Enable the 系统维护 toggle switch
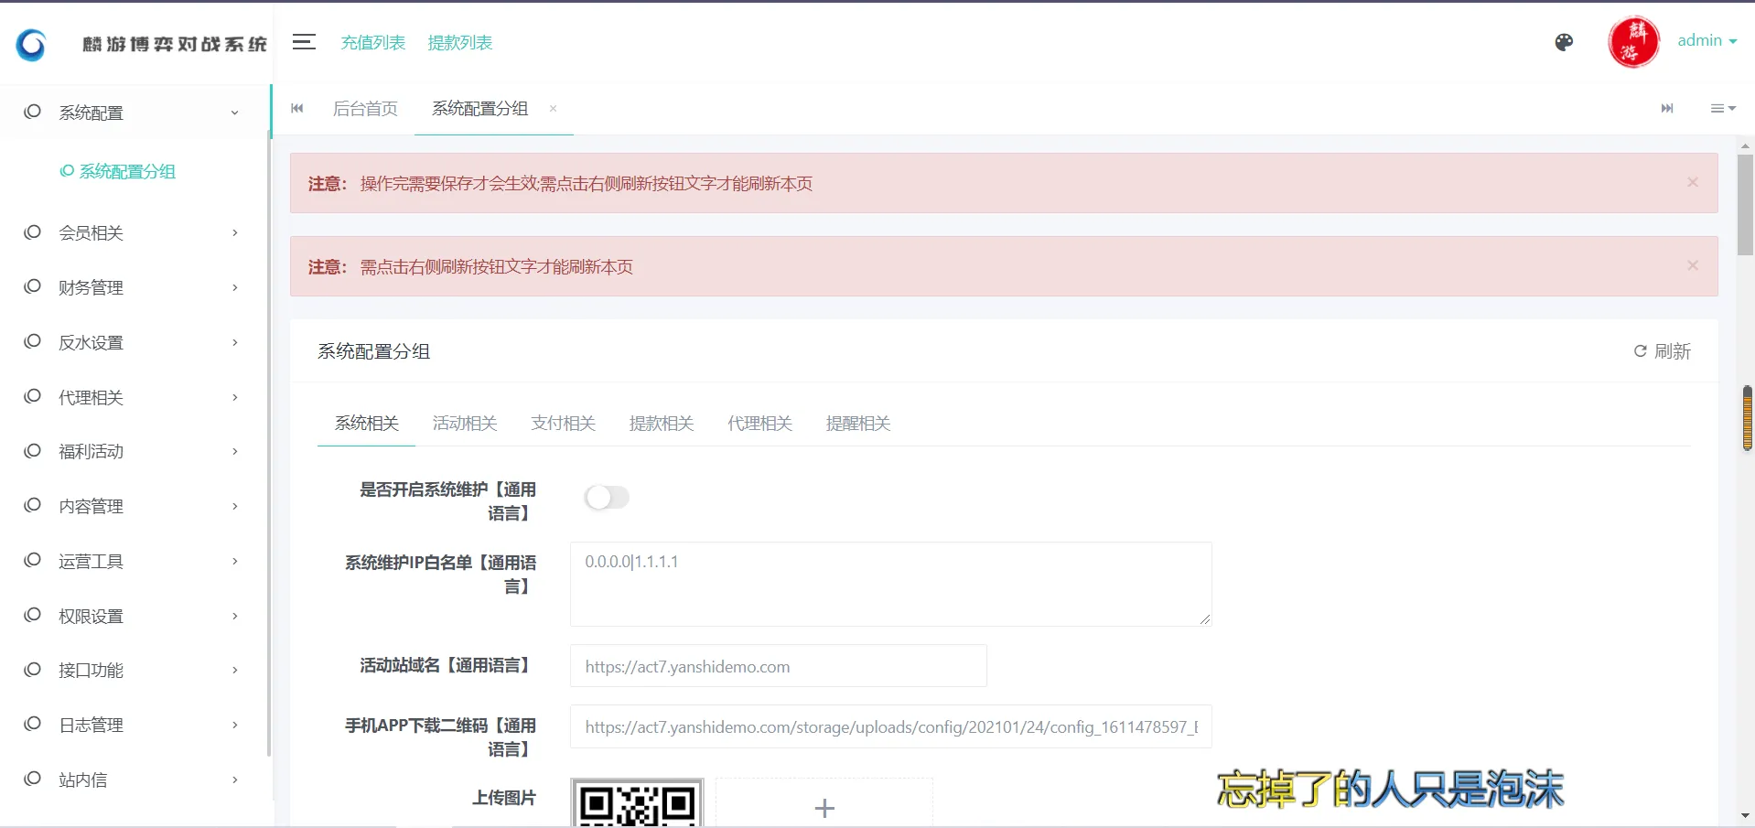 tap(607, 497)
